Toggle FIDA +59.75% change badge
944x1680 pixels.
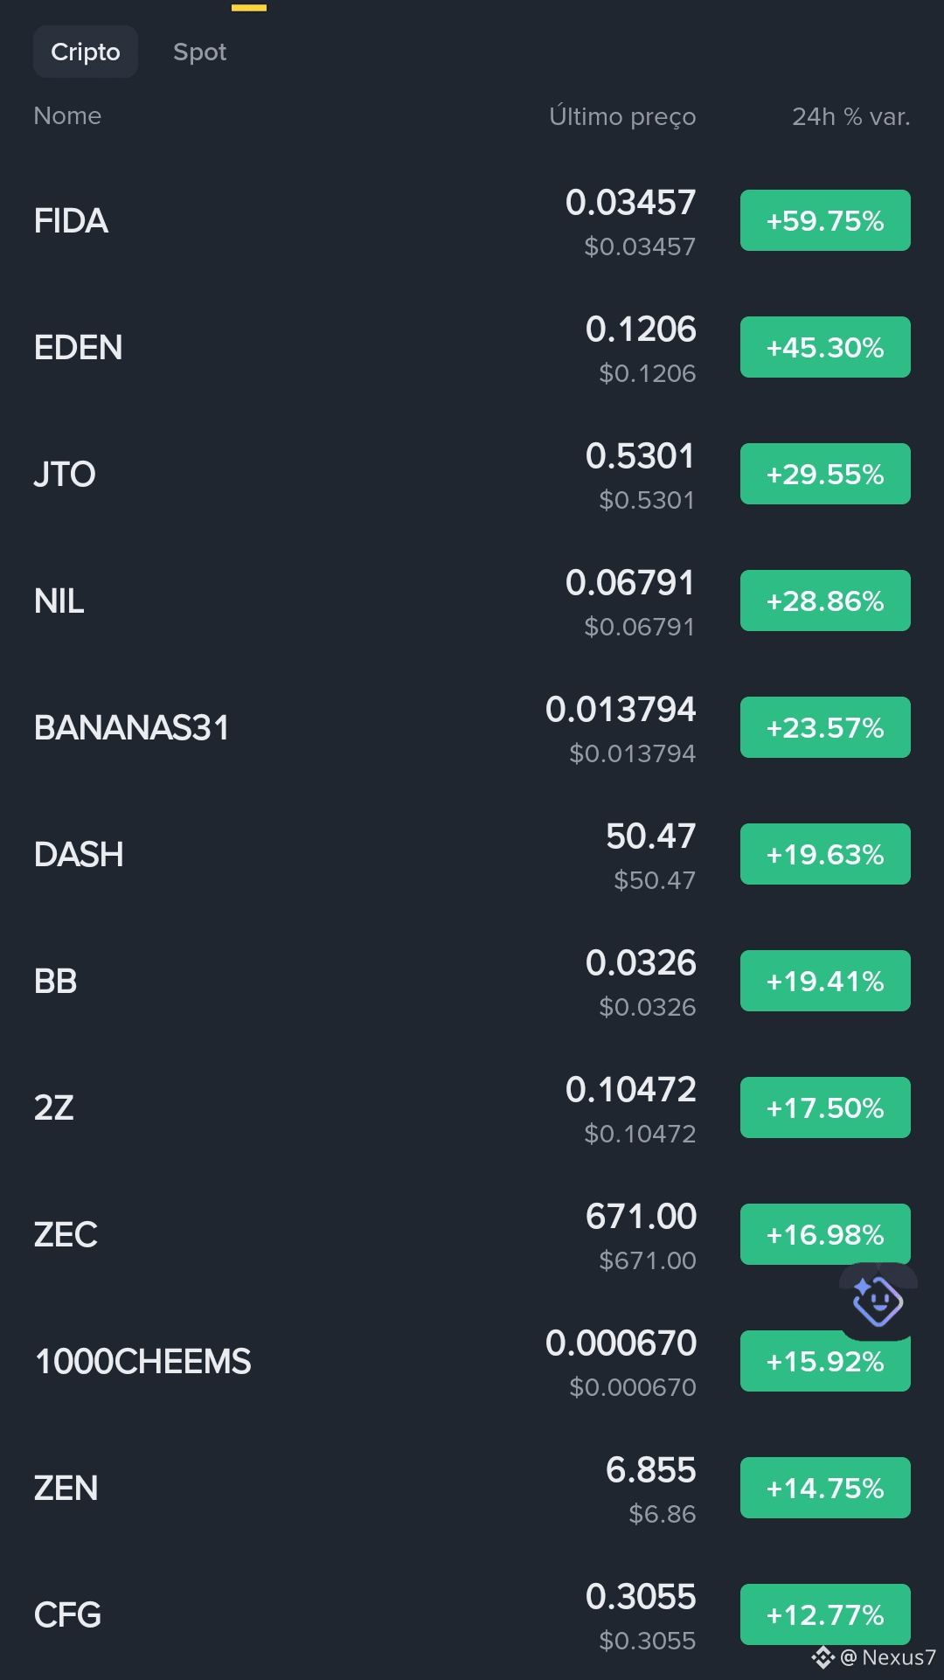point(825,220)
